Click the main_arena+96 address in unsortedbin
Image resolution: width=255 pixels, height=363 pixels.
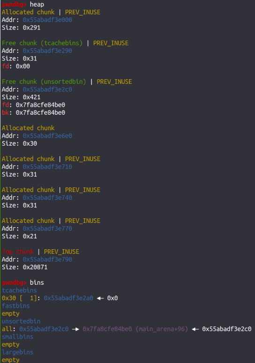click(135, 329)
